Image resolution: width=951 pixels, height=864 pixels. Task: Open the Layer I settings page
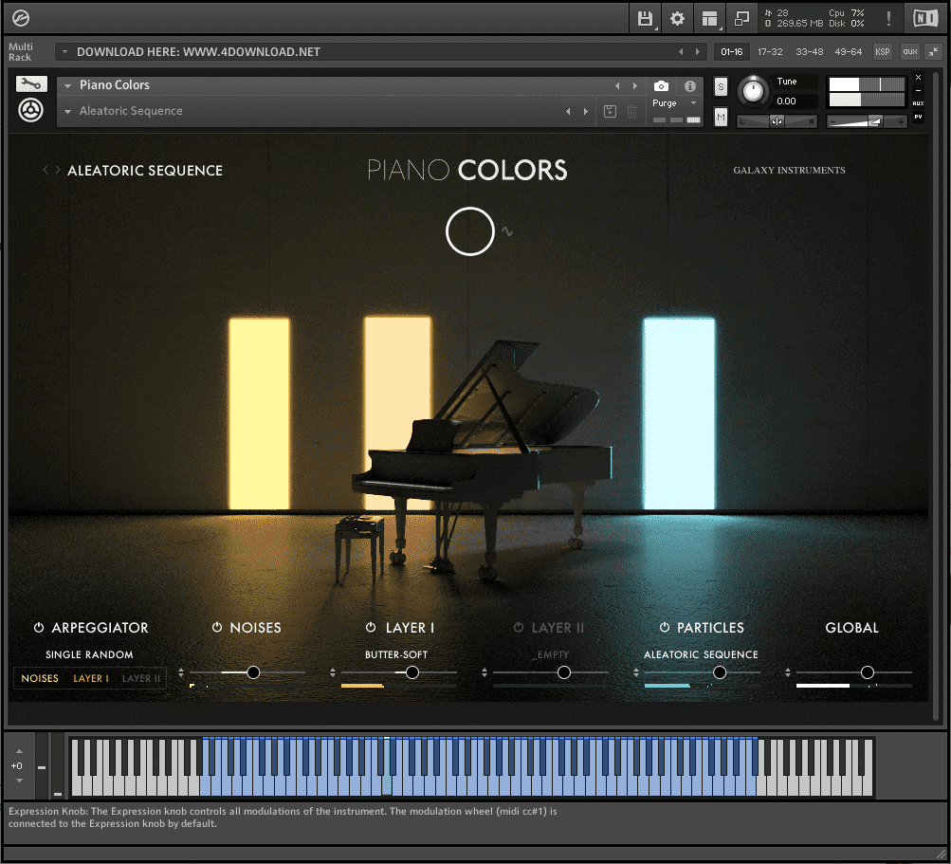(410, 627)
